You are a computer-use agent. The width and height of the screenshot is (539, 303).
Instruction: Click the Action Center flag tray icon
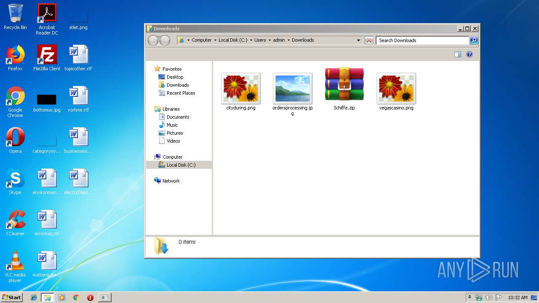coord(499,298)
